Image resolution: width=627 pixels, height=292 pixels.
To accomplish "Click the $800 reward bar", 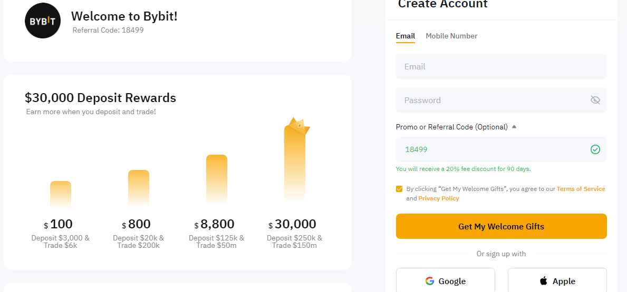I will tap(139, 188).
